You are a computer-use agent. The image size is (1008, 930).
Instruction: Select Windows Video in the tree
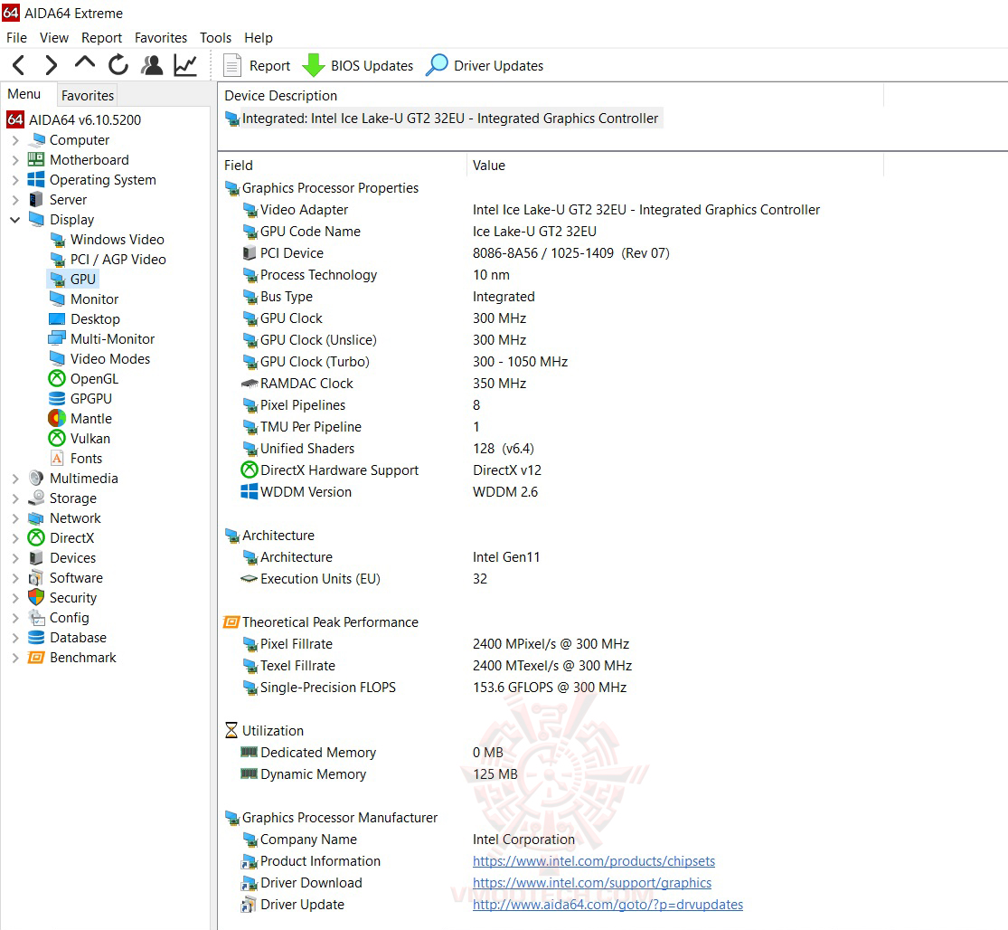(117, 240)
